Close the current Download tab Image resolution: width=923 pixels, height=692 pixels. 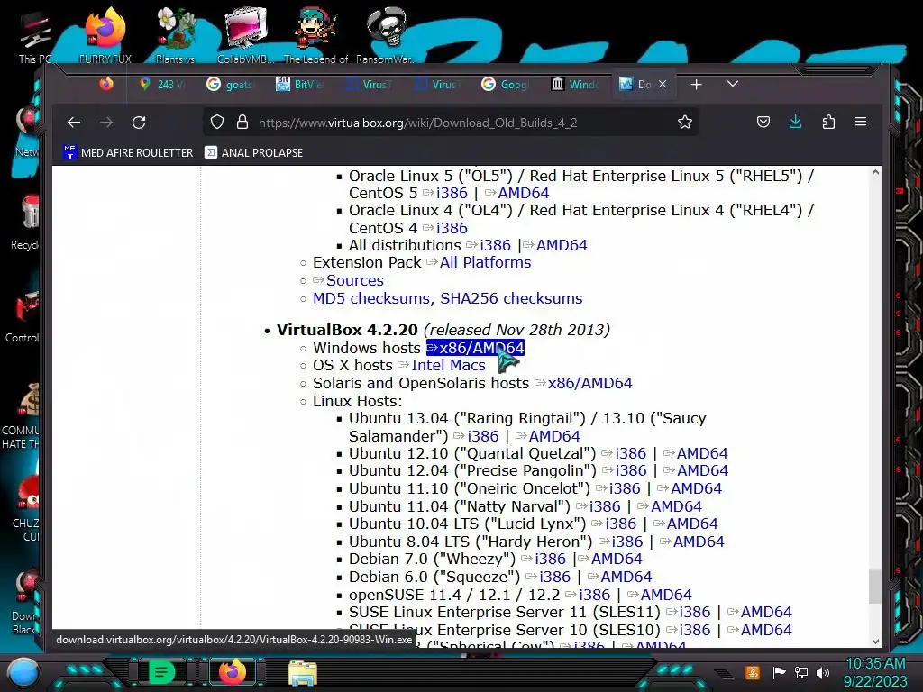[663, 84]
